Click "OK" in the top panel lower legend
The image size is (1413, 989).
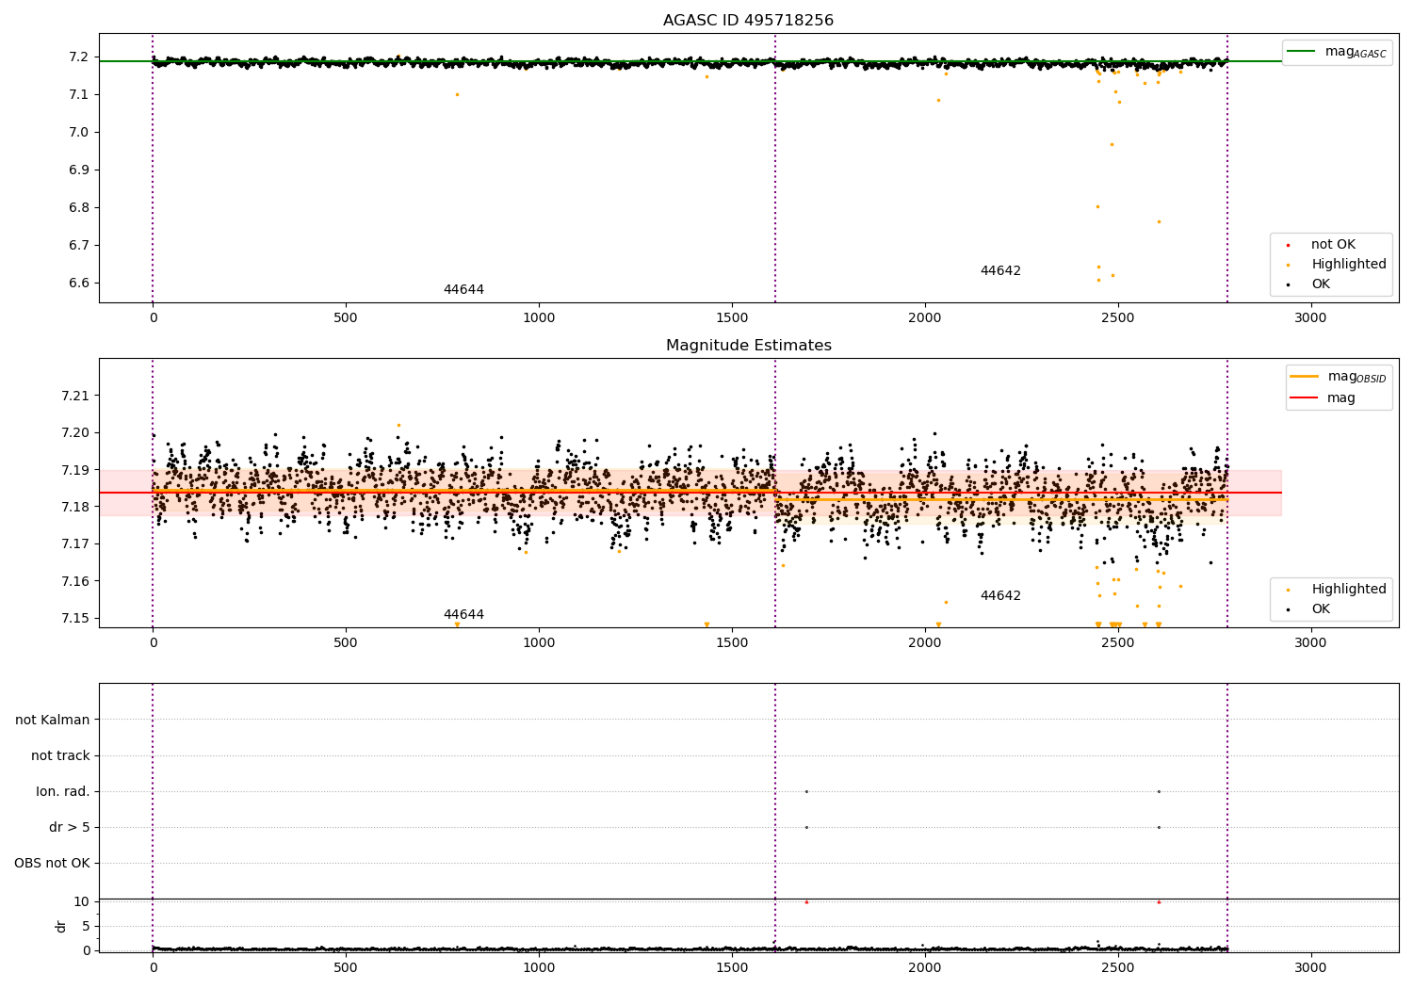[x=1321, y=284]
